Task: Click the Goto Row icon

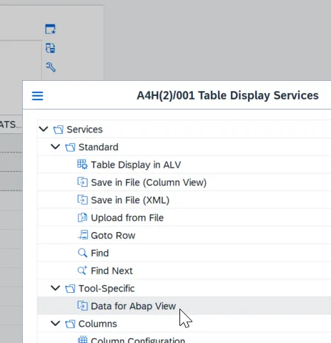Action: coord(83,235)
